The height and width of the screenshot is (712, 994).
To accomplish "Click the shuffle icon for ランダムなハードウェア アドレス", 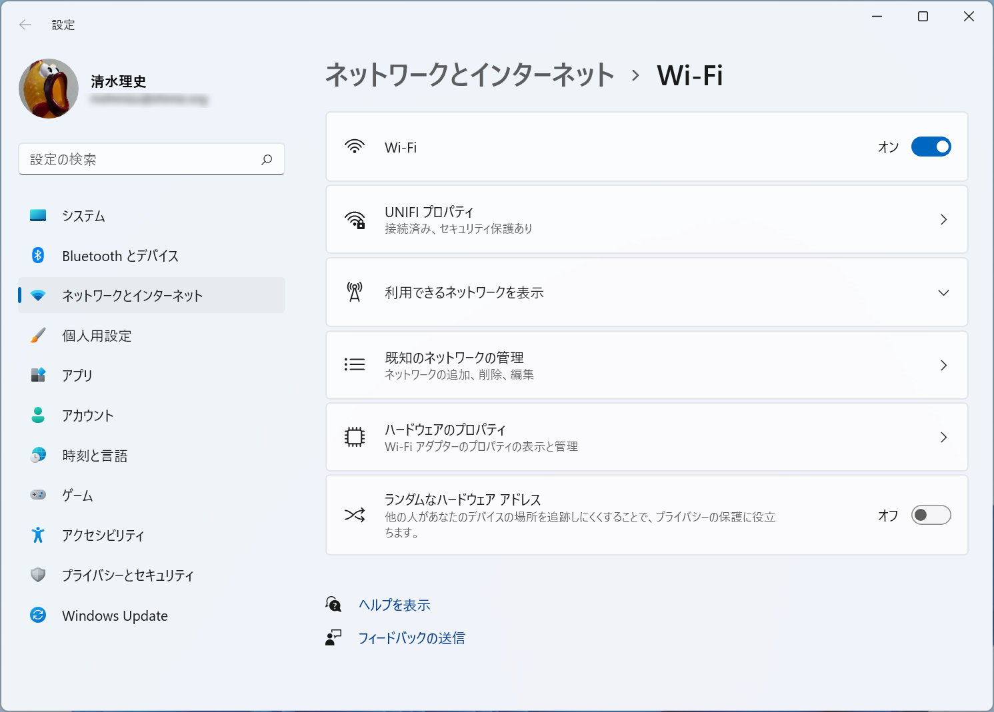I will tap(355, 514).
